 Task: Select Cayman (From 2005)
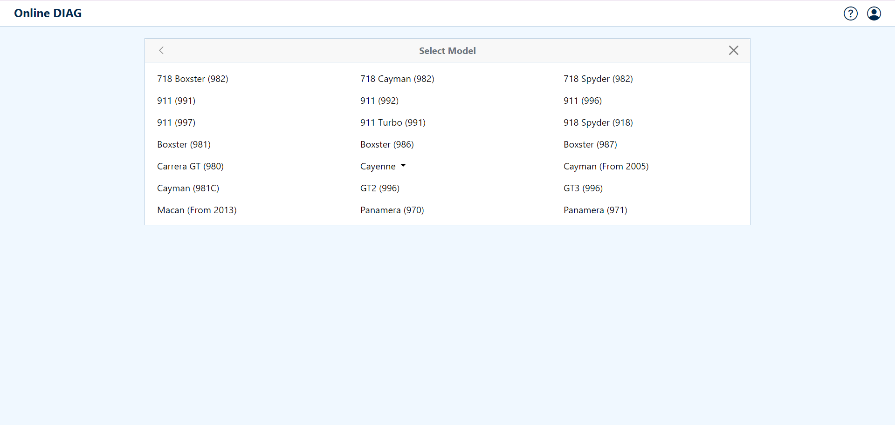(x=606, y=166)
